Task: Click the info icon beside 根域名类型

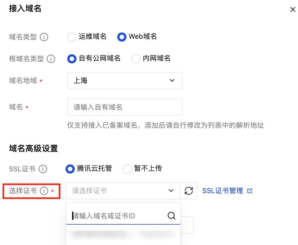Action: (51, 59)
